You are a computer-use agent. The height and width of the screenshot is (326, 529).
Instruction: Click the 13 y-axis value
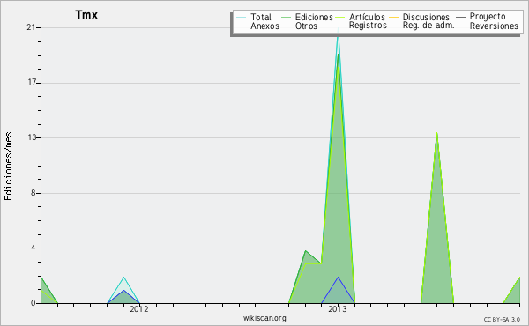(31, 137)
